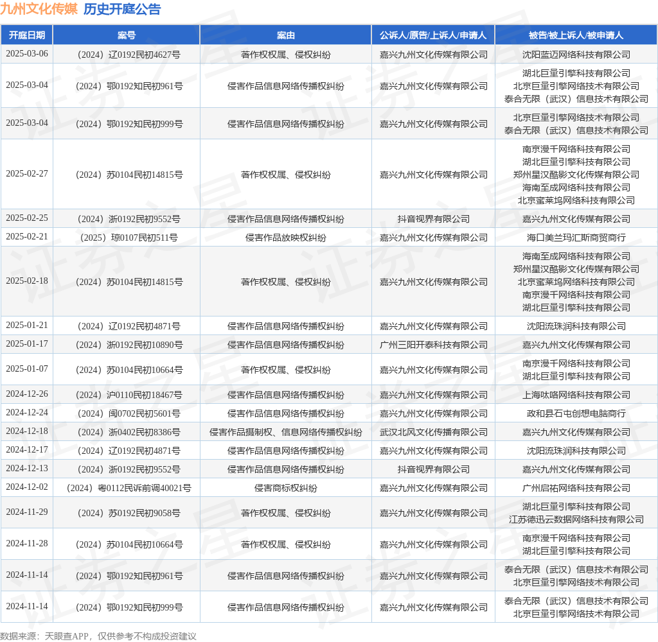The width and height of the screenshot is (658, 642).
Task: Select defendant 海口美兰玛汇斯商贸商行
Action: [576, 238]
